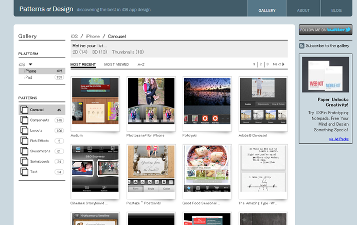
Task: Expand the iOS platform dropdown arrow
Action: coord(30,64)
